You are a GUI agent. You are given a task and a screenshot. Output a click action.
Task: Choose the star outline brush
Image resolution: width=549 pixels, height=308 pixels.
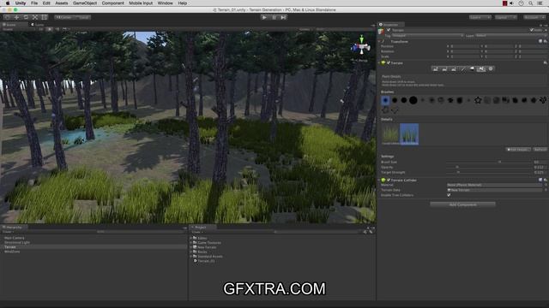coord(478,100)
